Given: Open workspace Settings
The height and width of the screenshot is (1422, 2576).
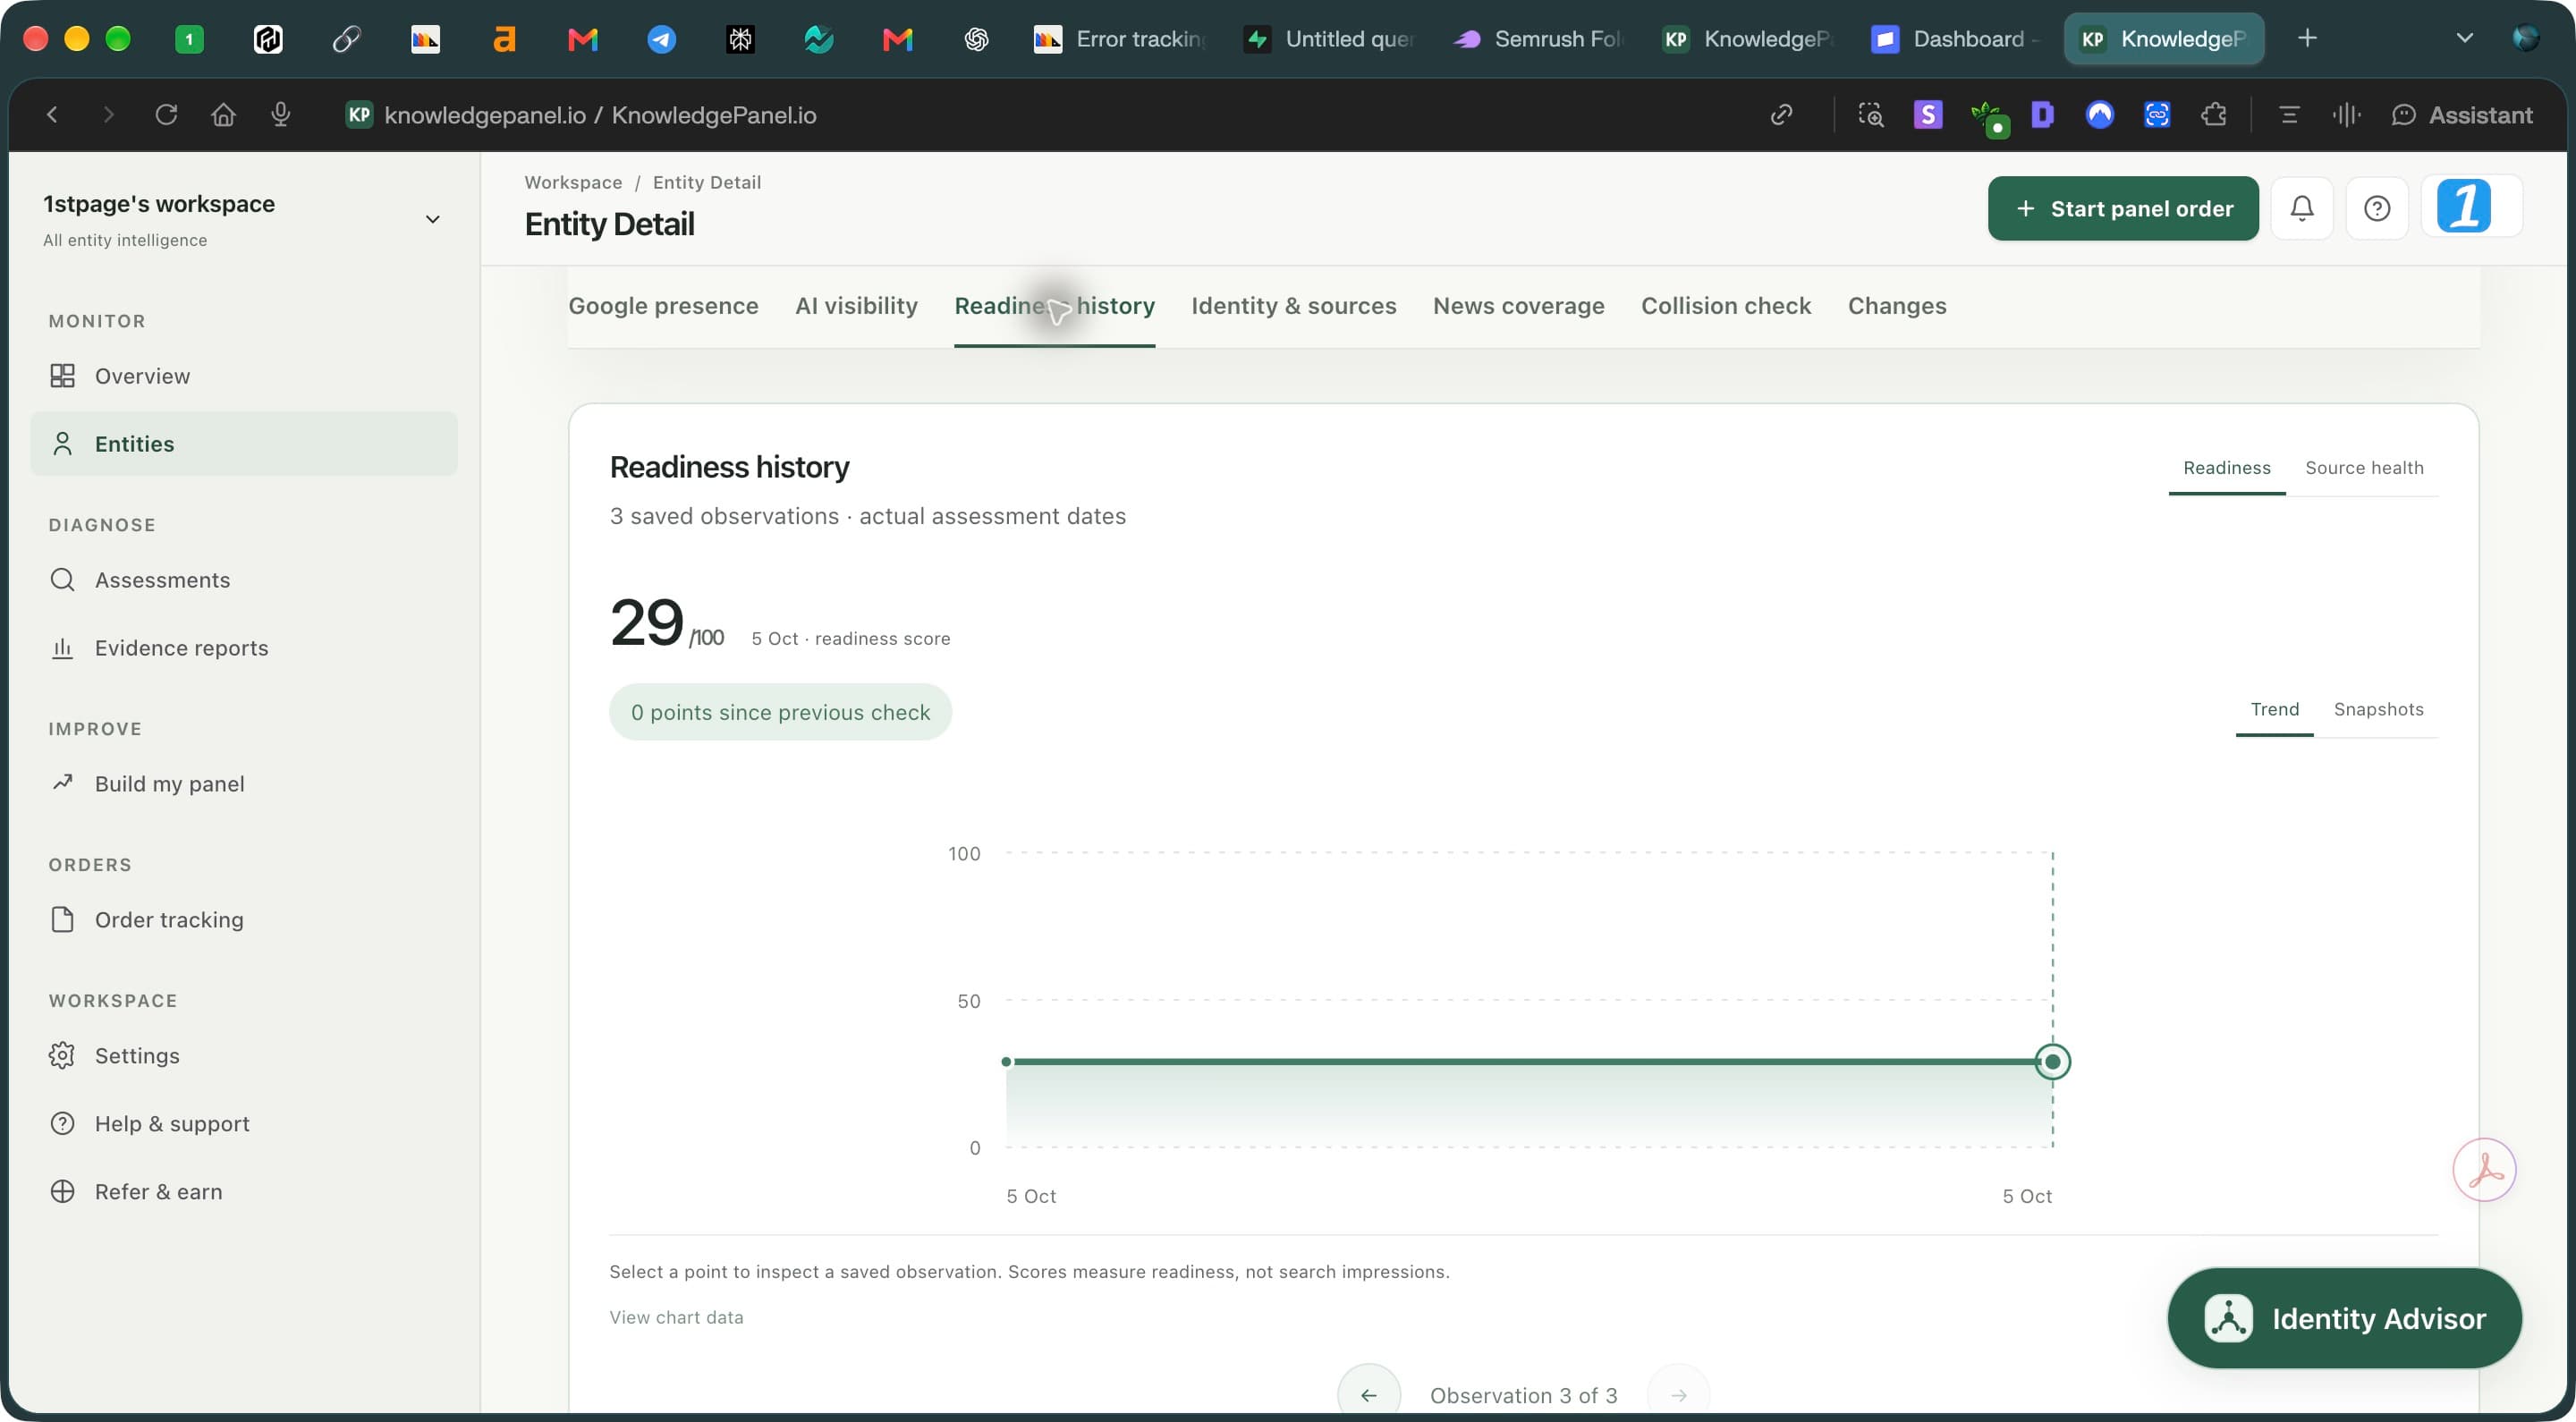Looking at the screenshot, I should 244,1056.
